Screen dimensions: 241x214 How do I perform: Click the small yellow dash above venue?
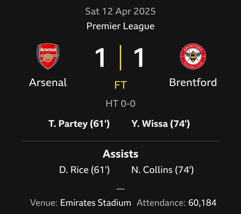(120, 189)
